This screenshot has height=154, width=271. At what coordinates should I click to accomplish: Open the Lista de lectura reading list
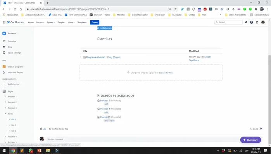click(x=259, y=15)
